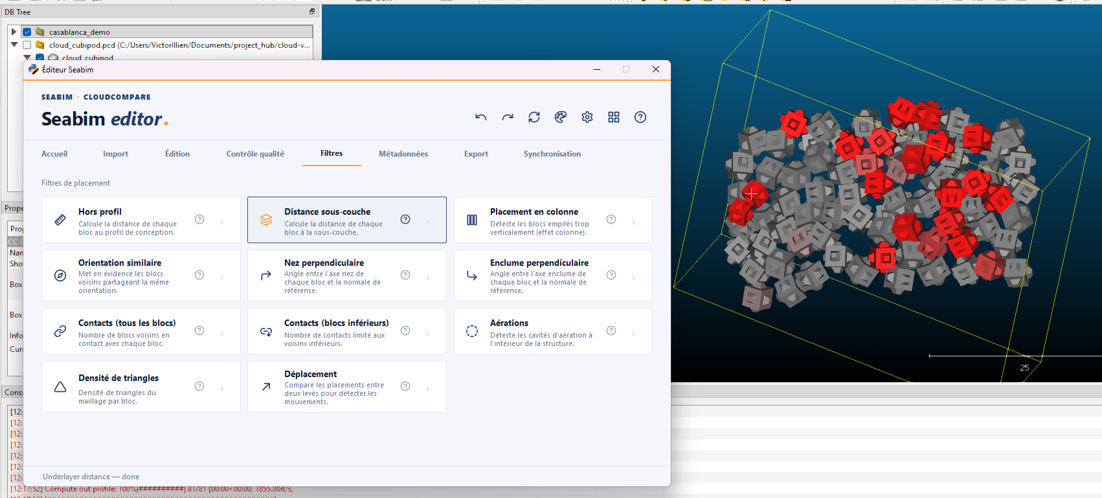Click the 'Compute out profile' console log line

coord(152,489)
